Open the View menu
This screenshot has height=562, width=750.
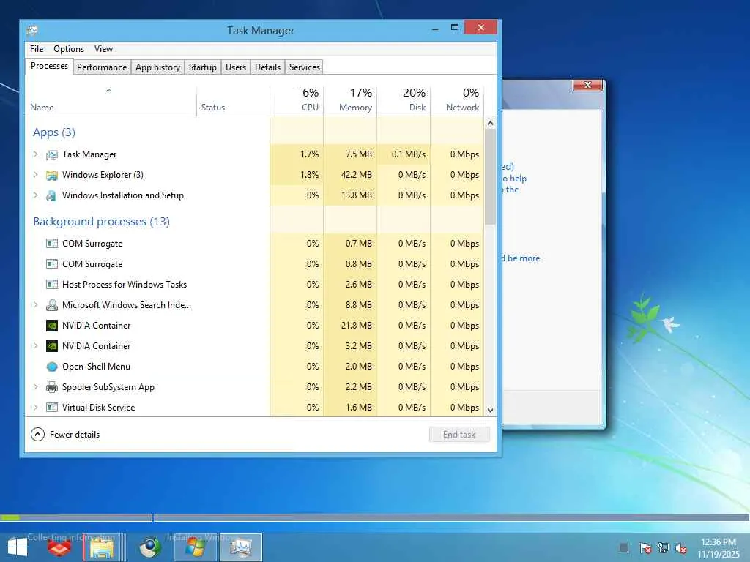coord(103,49)
